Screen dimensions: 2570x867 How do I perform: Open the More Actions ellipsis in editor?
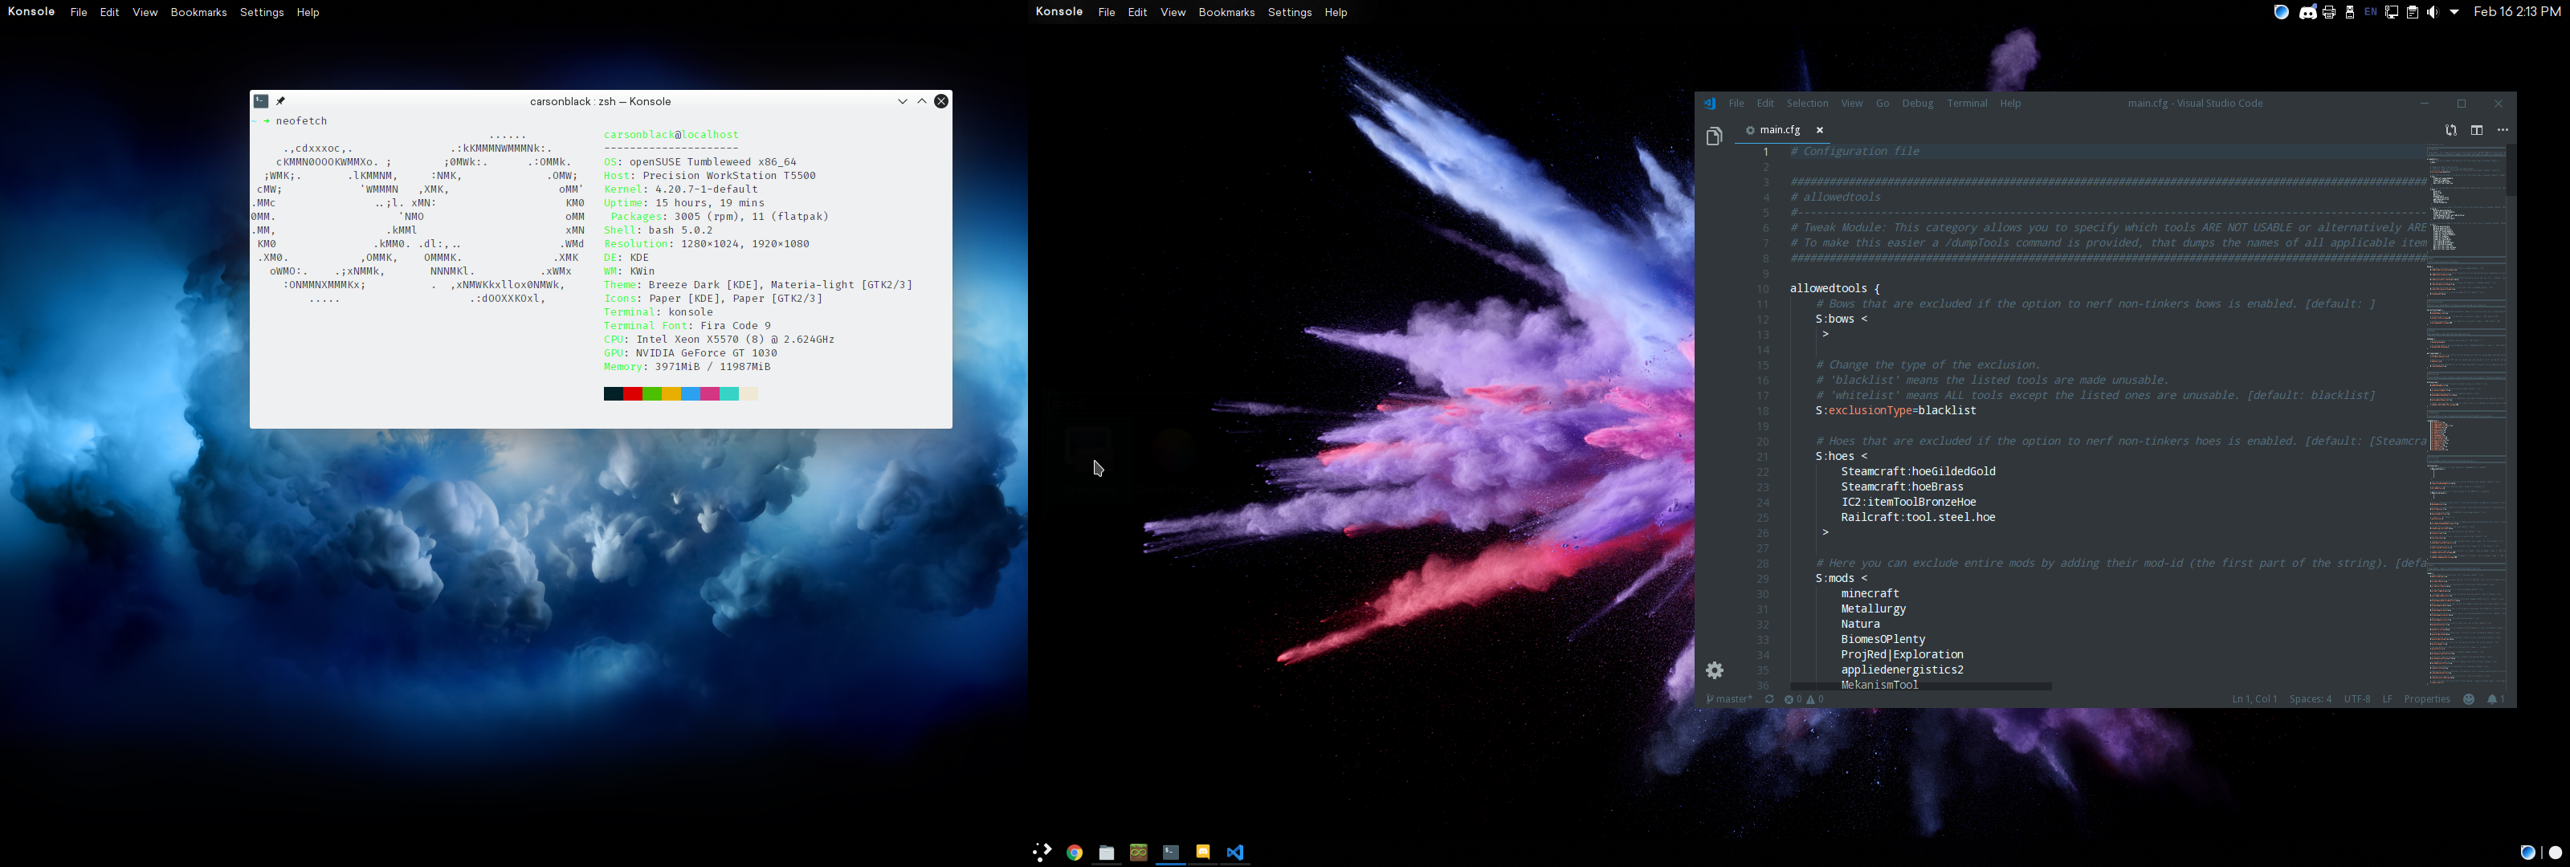(2503, 130)
